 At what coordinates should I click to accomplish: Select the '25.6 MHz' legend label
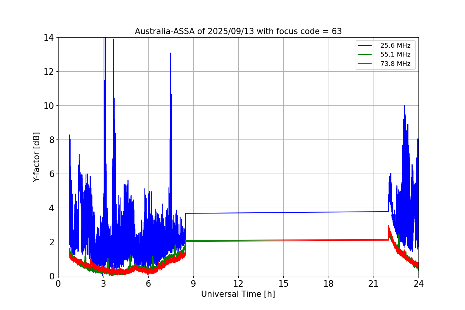click(x=395, y=46)
